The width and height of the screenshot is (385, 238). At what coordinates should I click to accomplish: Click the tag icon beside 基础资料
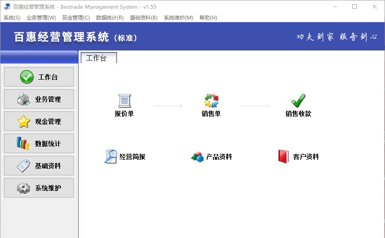pyautogui.click(x=23, y=165)
